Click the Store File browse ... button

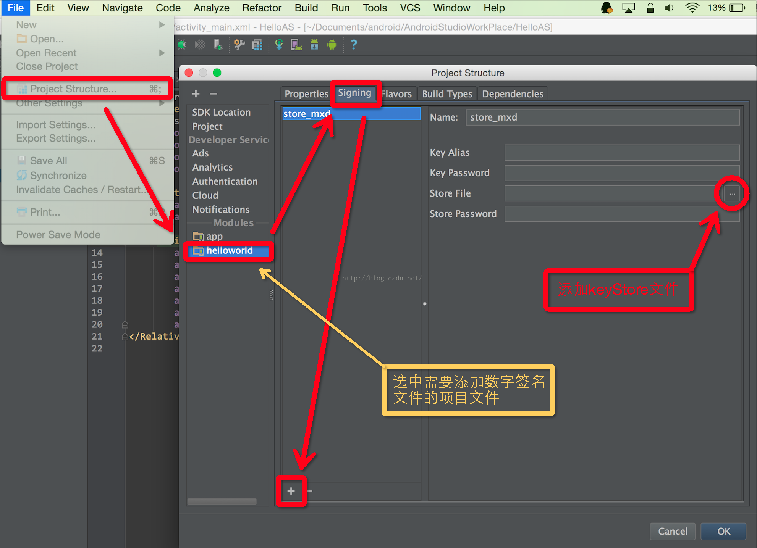[732, 193]
